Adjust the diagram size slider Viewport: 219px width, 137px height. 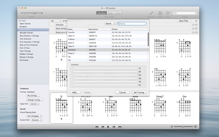pos(183,127)
